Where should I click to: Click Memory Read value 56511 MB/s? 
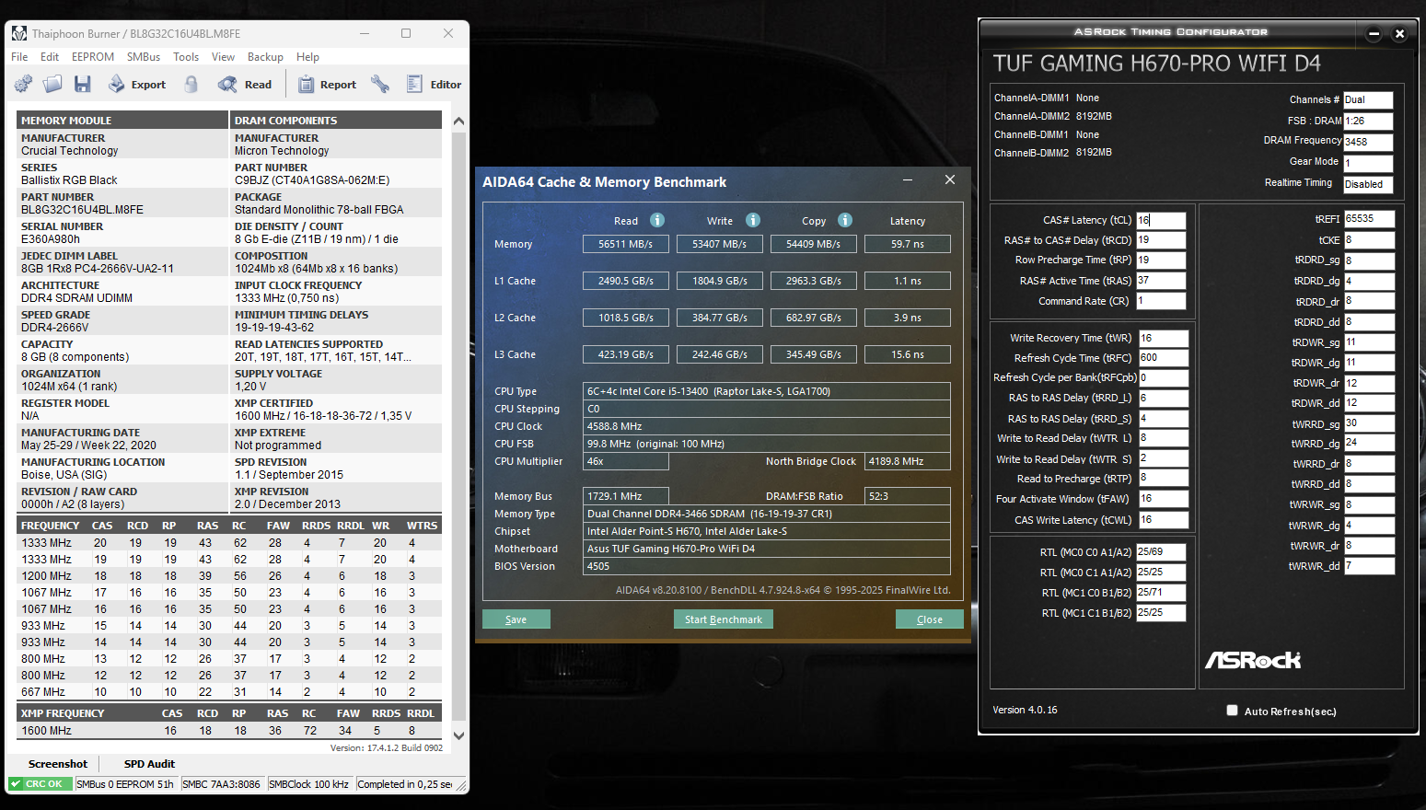(x=626, y=244)
